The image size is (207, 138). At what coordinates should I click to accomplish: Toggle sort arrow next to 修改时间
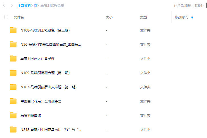(x=192, y=17)
